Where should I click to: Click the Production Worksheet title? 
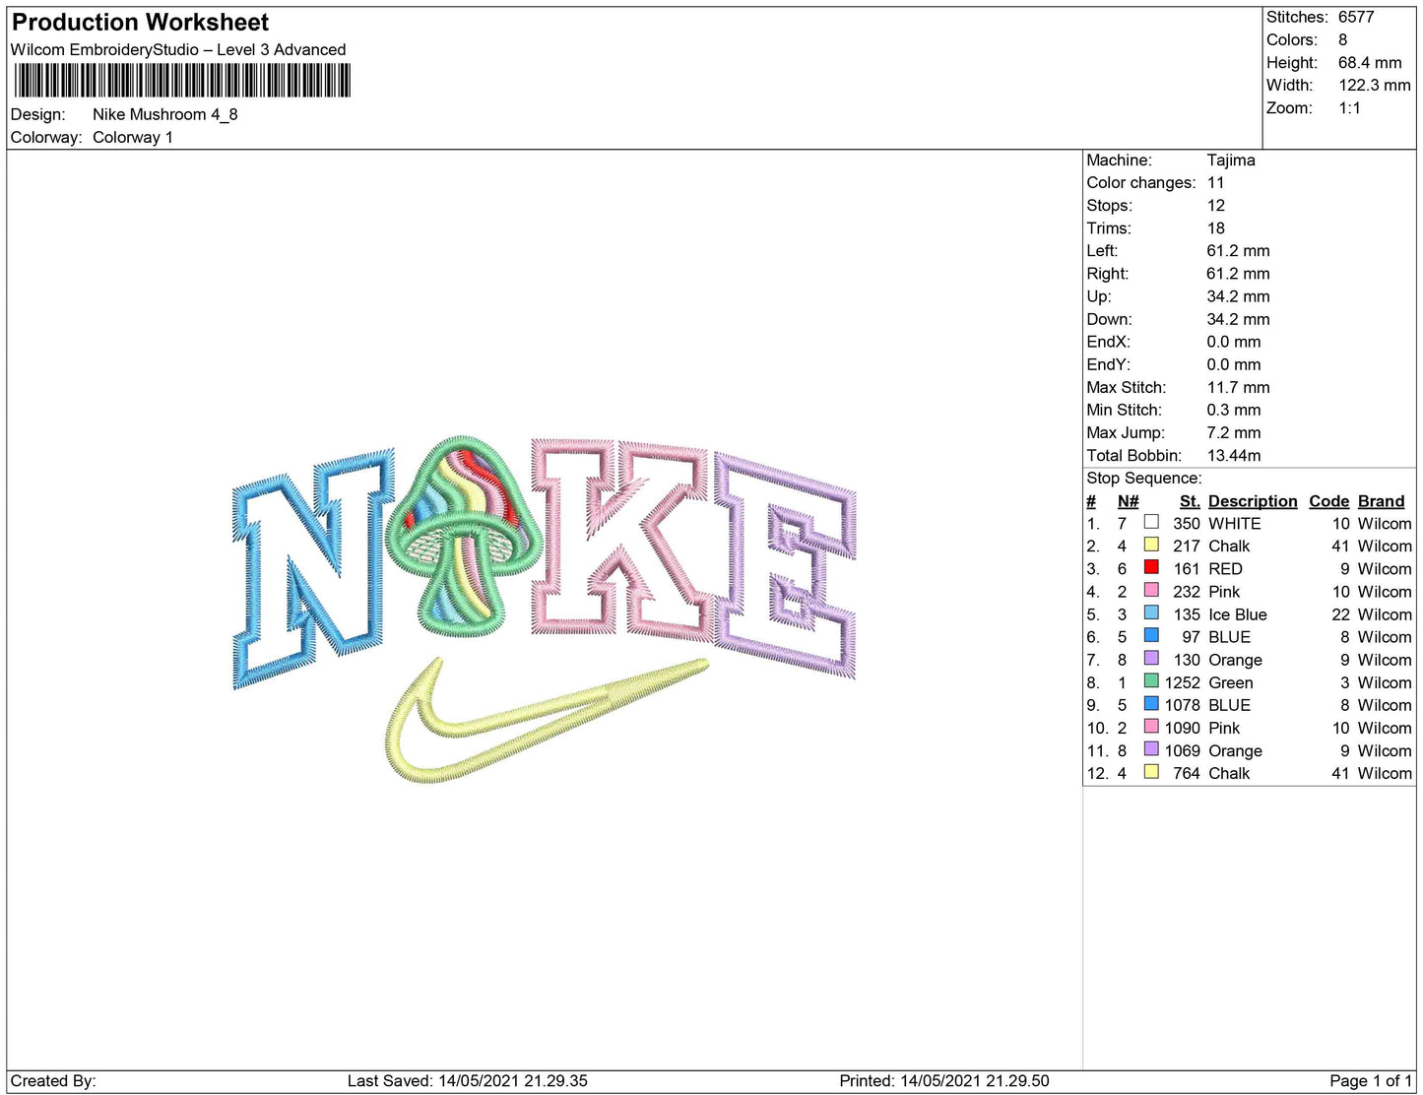140,22
